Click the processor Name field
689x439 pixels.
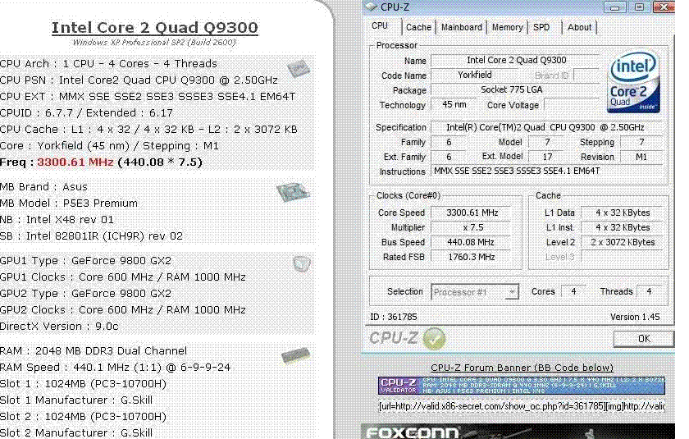click(515, 60)
